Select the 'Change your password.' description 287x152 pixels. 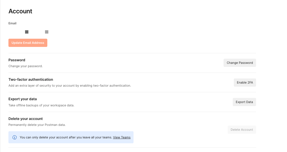point(25,66)
